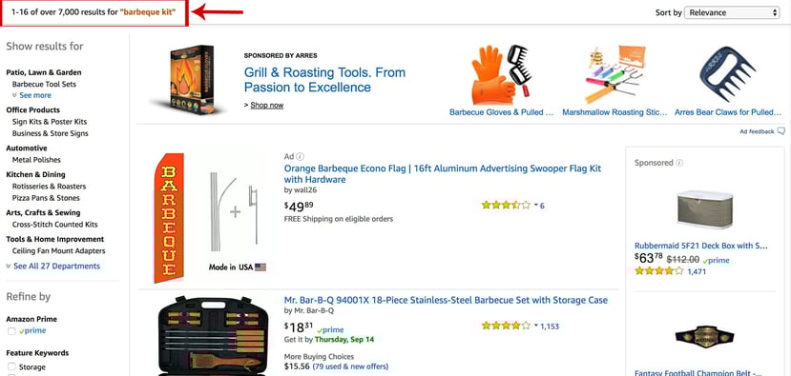The width and height of the screenshot is (791, 376).
Task: Click the Shop now link
Action: pyautogui.click(x=267, y=106)
